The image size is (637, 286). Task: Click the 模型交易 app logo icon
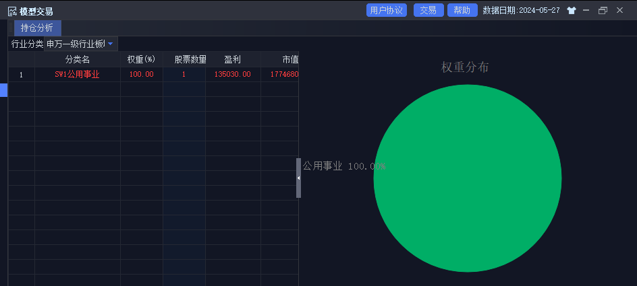(x=13, y=11)
